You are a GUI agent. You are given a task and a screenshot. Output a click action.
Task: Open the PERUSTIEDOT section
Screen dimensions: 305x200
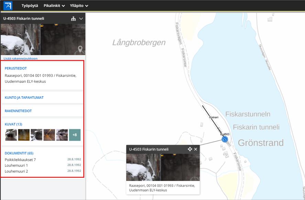click(x=15, y=68)
